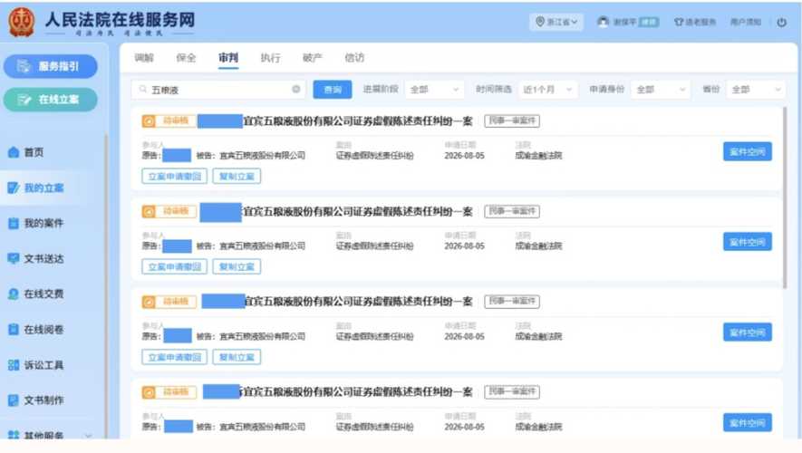Clear the search box with the x icon
This screenshot has width=802, height=453.
click(x=296, y=89)
